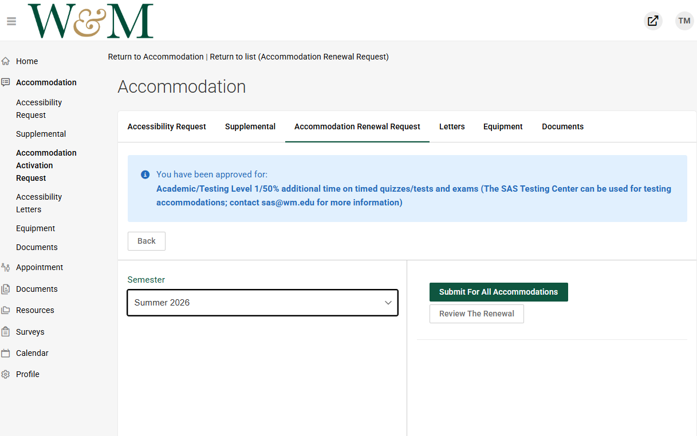The image size is (697, 436).
Task: Click the Calendar icon in sidebar
Action: [6, 353]
